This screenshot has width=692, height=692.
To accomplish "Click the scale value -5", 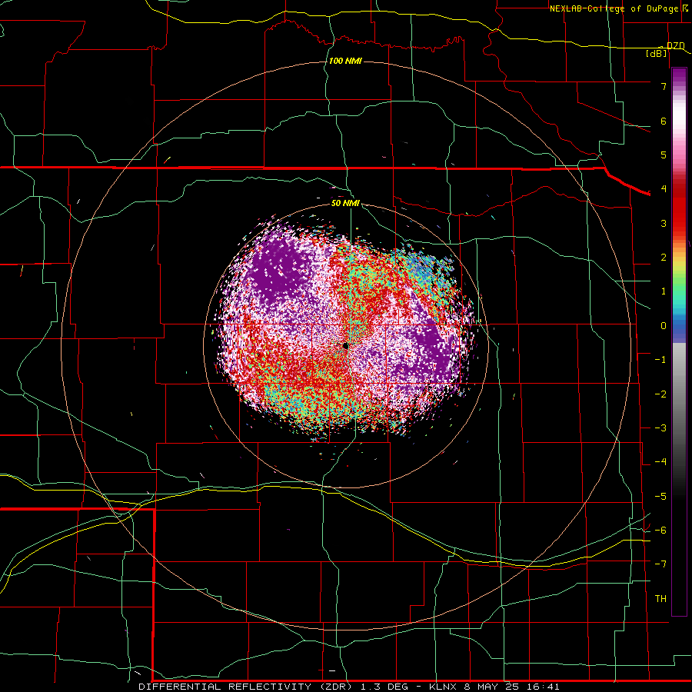I will click(x=660, y=497).
